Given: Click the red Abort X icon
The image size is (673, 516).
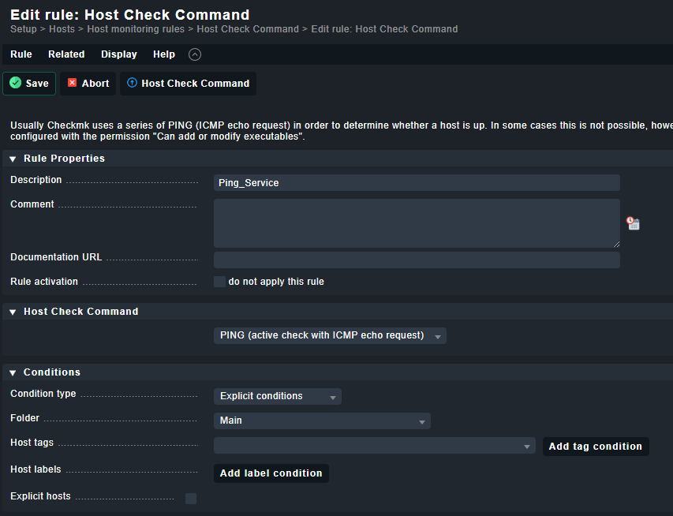Looking at the screenshot, I should (72, 82).
